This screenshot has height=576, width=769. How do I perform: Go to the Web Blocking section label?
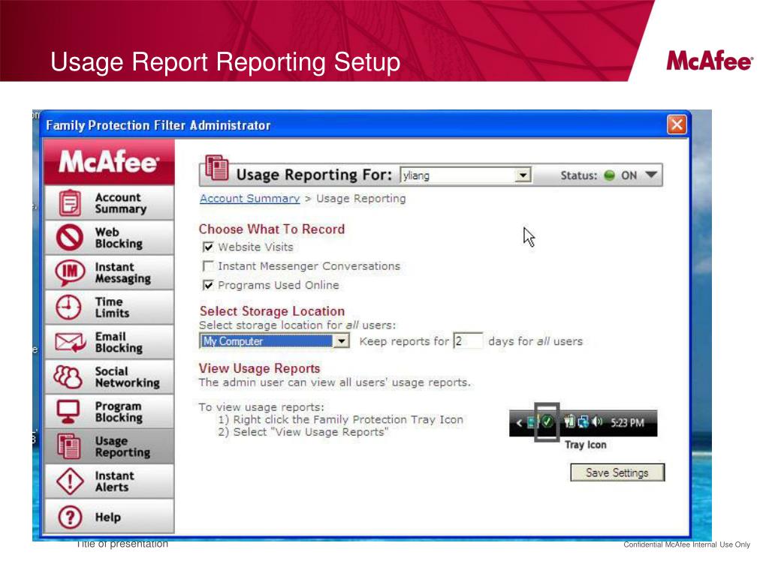pos(119,238)
